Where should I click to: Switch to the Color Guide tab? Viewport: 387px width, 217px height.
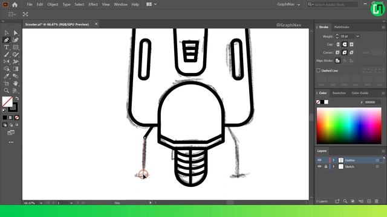pyautogui.click(x=360, y=93)
